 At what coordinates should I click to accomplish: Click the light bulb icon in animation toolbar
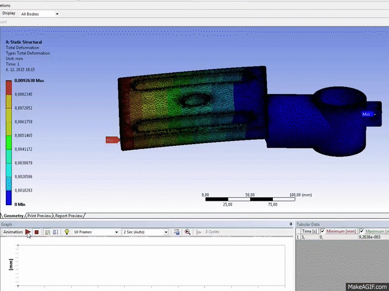click(x=66, y=232)
